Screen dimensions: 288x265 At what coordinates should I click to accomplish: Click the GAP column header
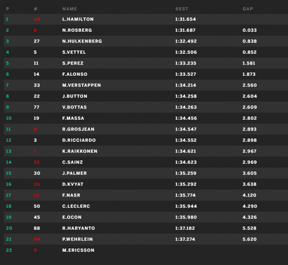click(x=248, y=9)
